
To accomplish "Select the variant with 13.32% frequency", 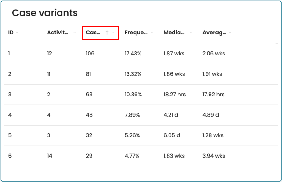I will [x=133, y=74].
